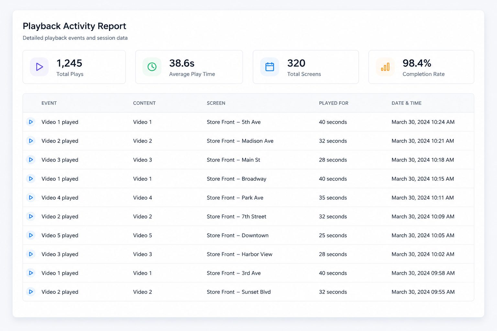
Task: Click the play icon in the Madison Ave row
Action: (31, 141)
